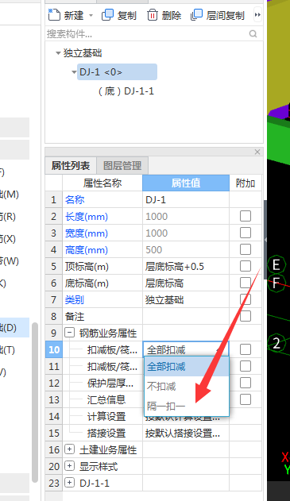
Task: Click the 层底标高 value for 底标高(m)
Action: (x=186, y=283)
